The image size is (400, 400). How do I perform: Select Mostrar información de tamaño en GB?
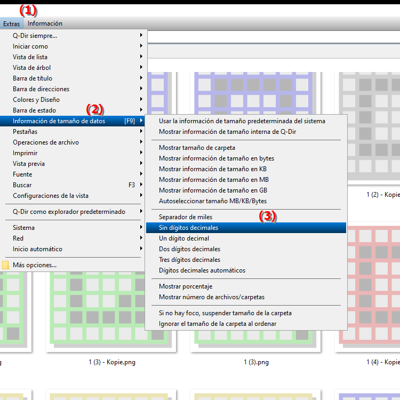(x=246, y=190)
